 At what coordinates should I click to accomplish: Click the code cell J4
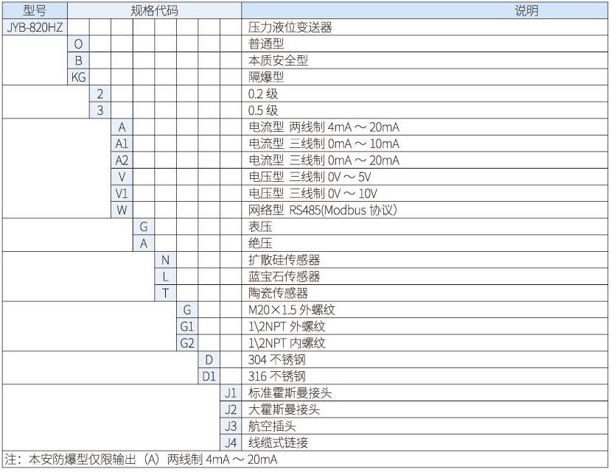231,443
